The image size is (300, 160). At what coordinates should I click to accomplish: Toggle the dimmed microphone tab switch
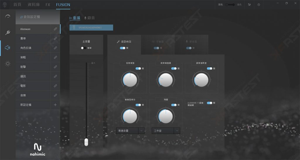click(189, 48)
